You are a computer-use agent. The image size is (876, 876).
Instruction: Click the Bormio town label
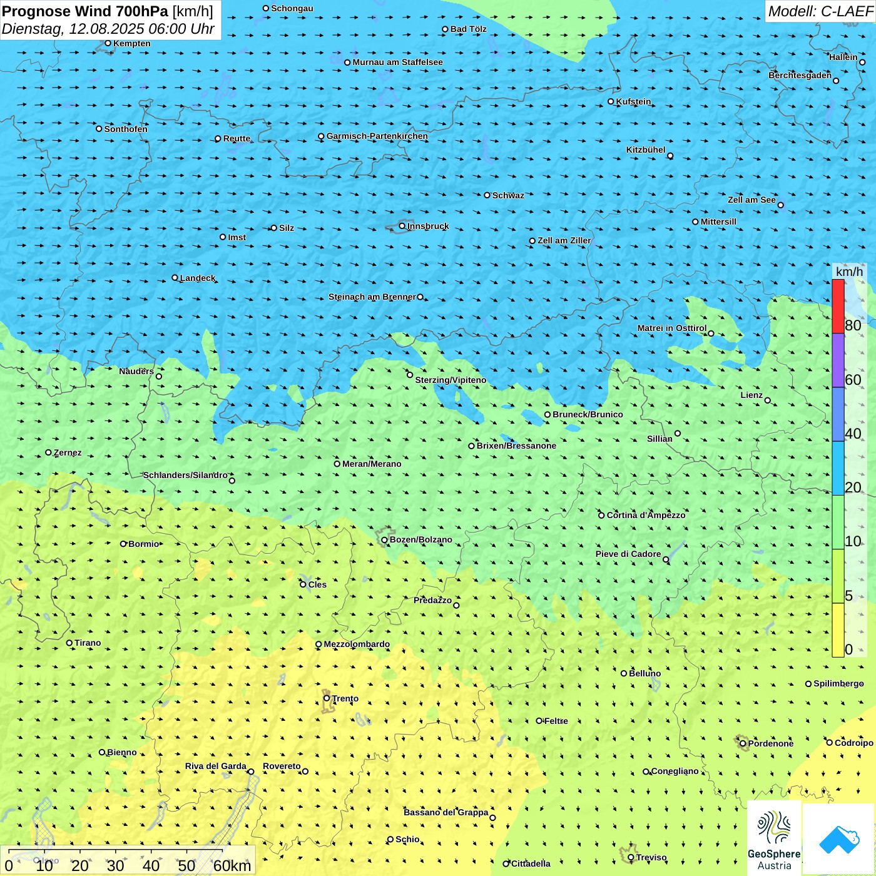coord(143,544)
